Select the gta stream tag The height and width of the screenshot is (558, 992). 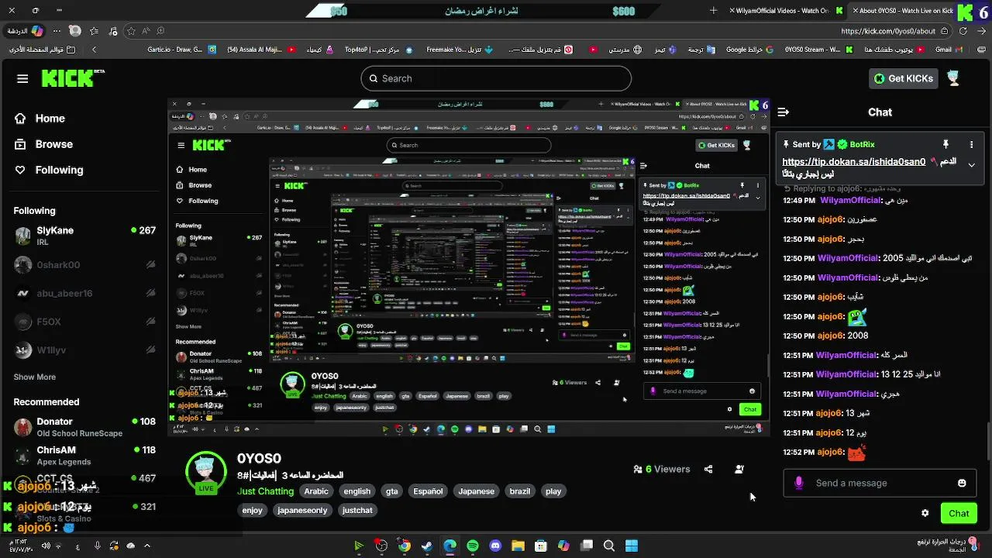point(392,491)
